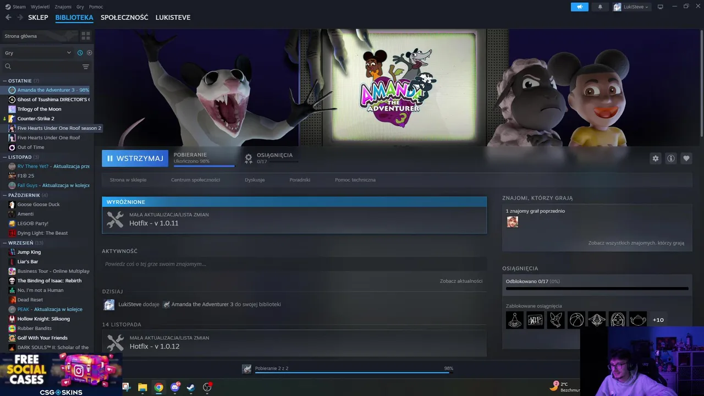Open Zobacz aktualności link

(461, 281)
